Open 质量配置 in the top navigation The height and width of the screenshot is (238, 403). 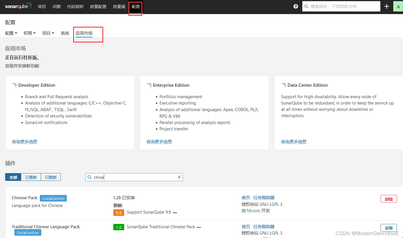click(98, 6)
